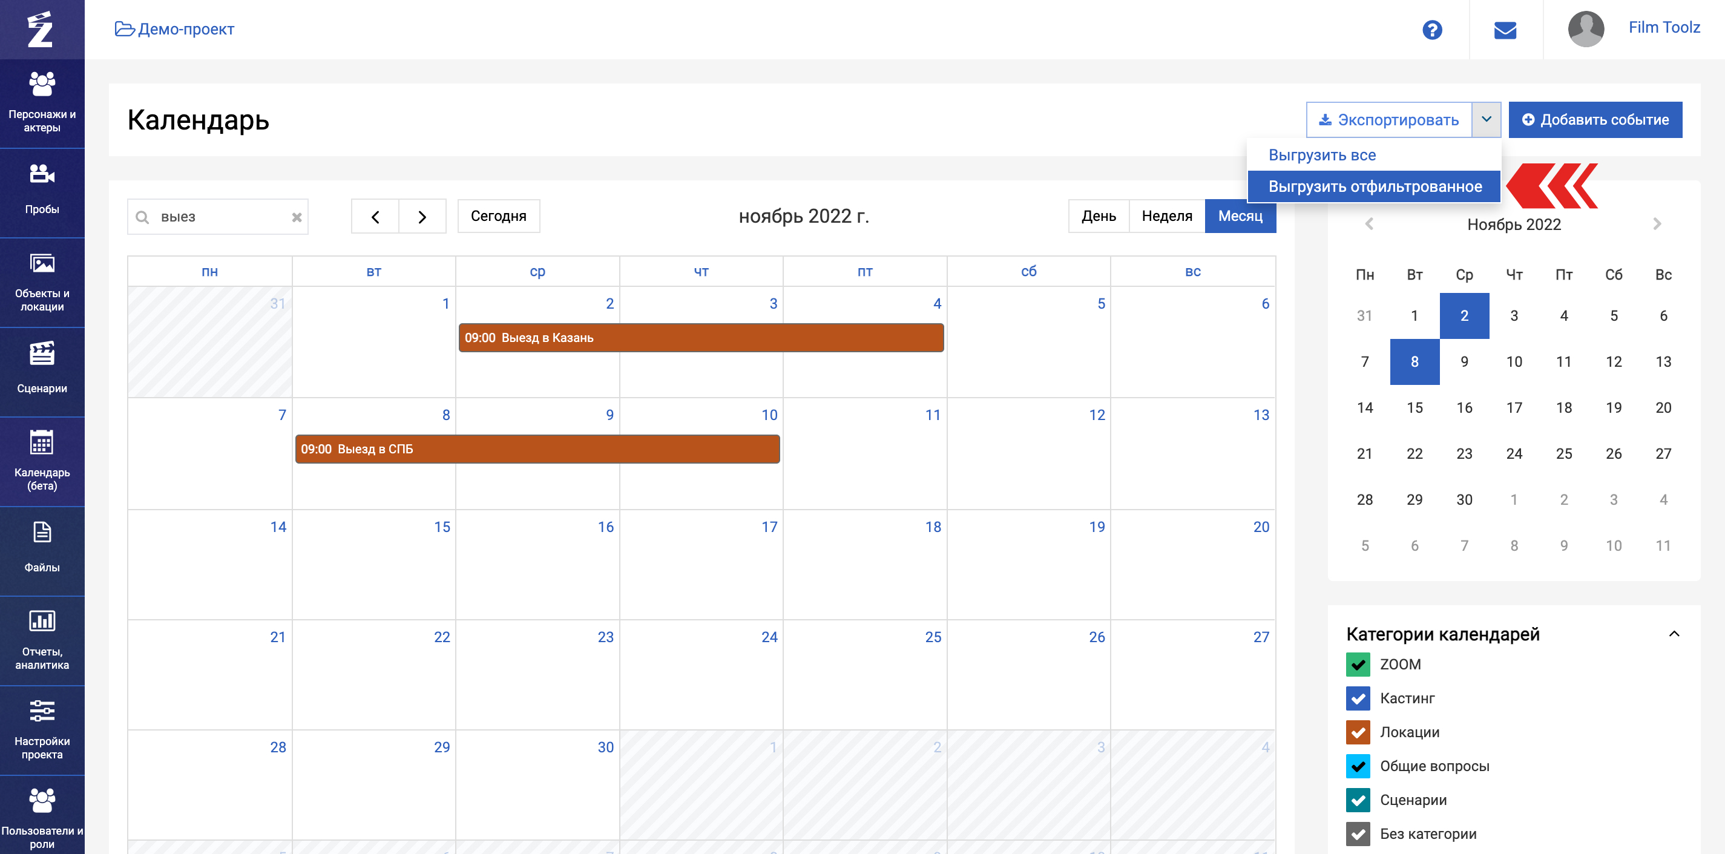Select day 27 in mini calendar
The image size is (1725, 854).
tap(1663, 453)
